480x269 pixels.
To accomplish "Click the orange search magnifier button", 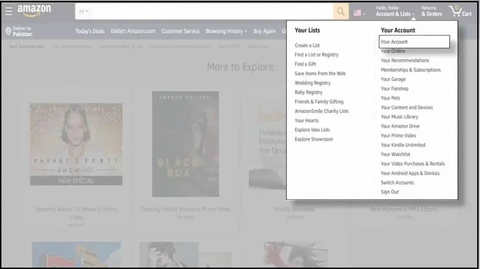I will [x=341, y=12].
